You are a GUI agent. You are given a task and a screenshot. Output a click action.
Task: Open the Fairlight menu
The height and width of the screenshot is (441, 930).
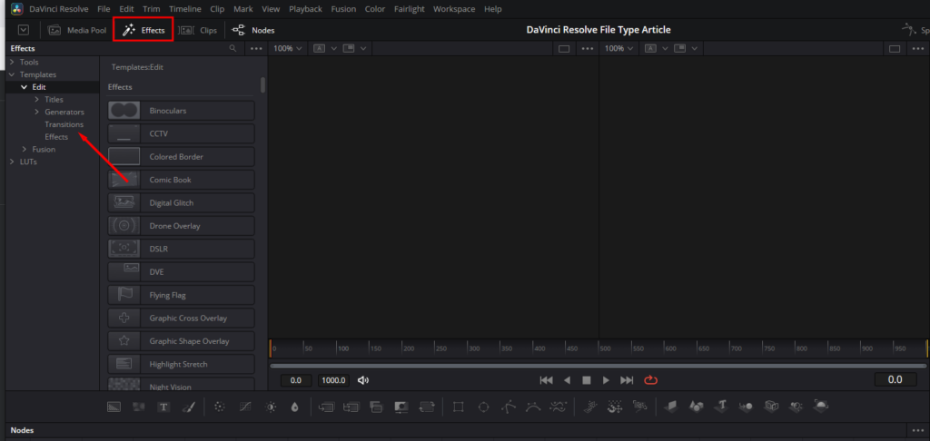410,9
